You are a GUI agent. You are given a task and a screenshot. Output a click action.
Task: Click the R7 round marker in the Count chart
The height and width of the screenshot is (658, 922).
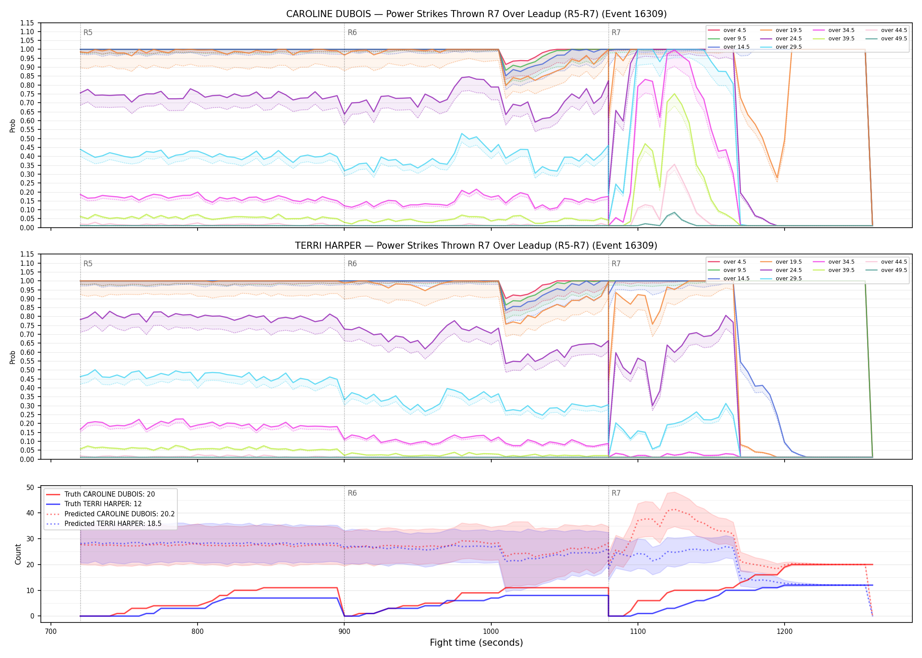pos(616,493)
